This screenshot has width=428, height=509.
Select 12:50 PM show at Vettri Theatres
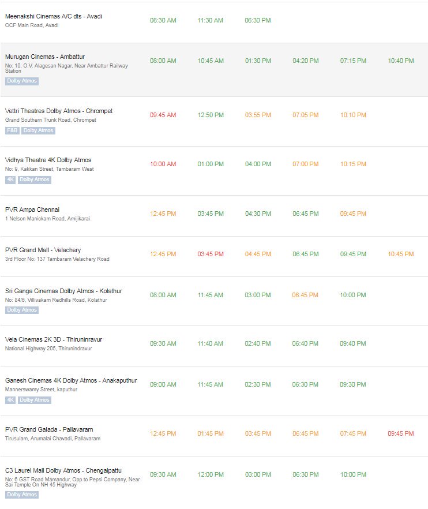[211, 115]
